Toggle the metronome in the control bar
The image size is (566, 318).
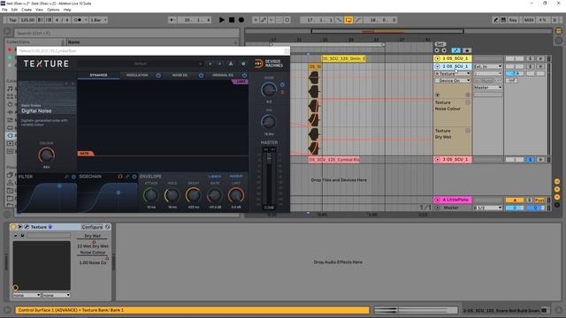point(79,19)
